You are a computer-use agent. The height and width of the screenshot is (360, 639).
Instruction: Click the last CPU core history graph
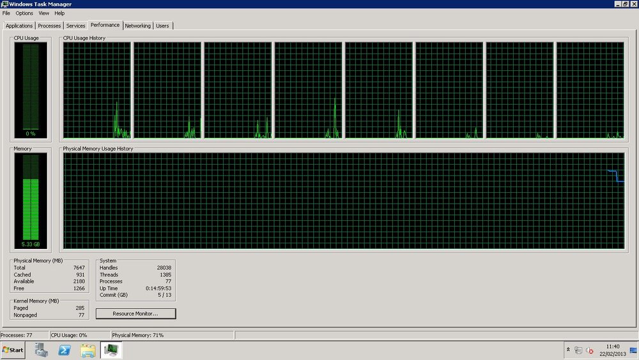point(590,90)
